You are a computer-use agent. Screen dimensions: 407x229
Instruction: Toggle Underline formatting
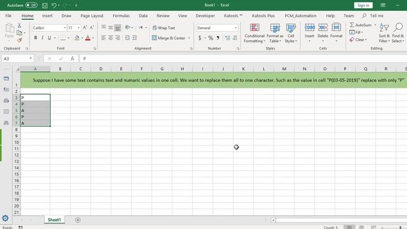50,38
